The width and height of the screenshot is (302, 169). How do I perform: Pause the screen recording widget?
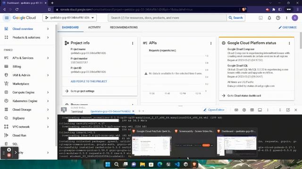point(9,150)
